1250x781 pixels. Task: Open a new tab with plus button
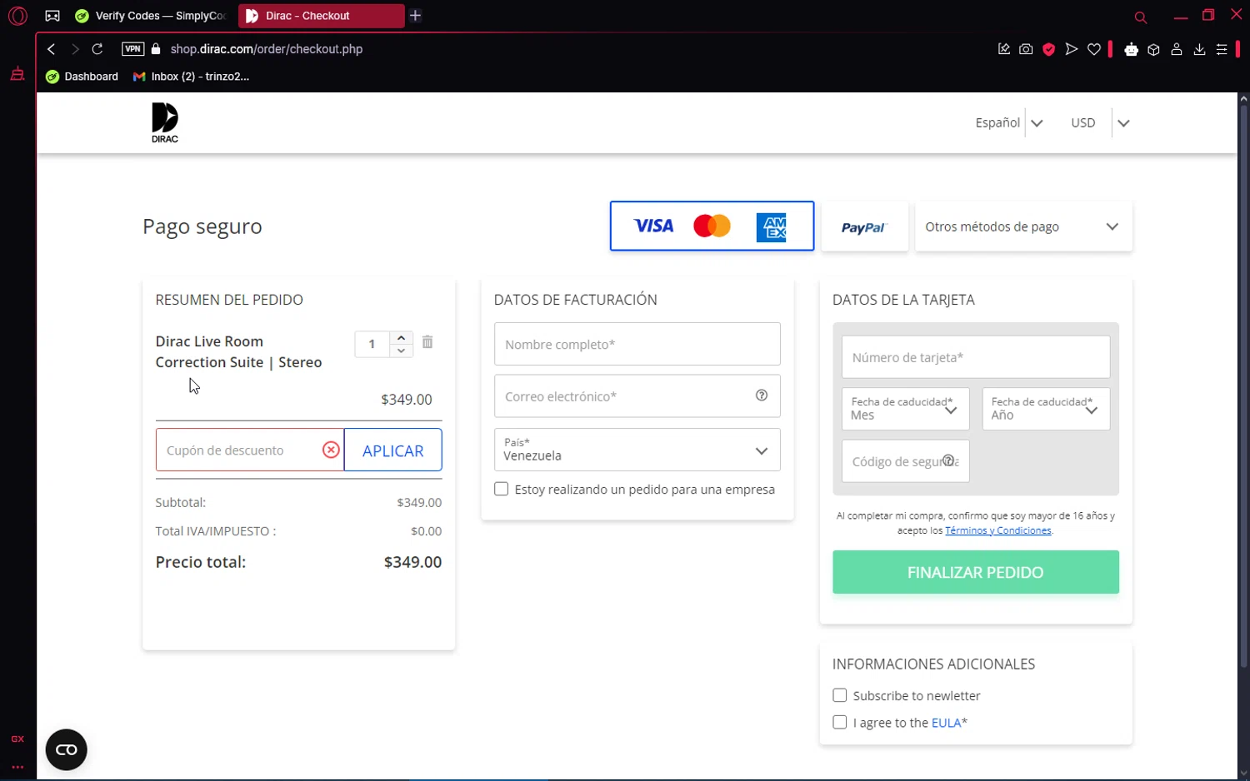(x=416, y=16)
